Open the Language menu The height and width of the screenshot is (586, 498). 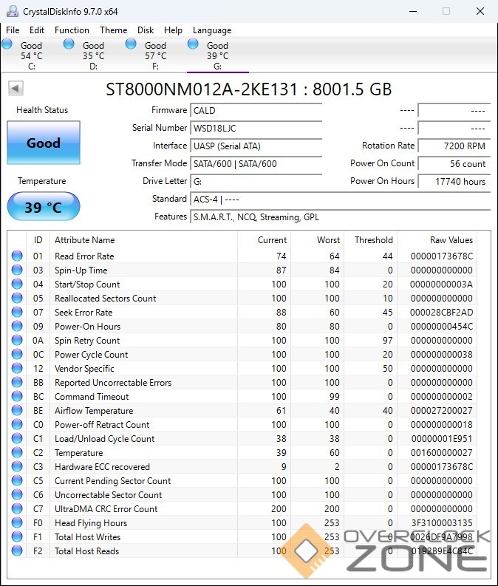pos(212,30)
